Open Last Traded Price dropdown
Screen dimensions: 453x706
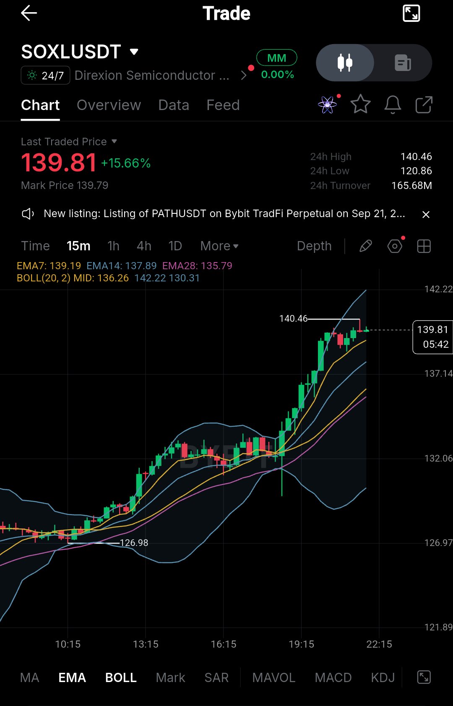[69, 142]
